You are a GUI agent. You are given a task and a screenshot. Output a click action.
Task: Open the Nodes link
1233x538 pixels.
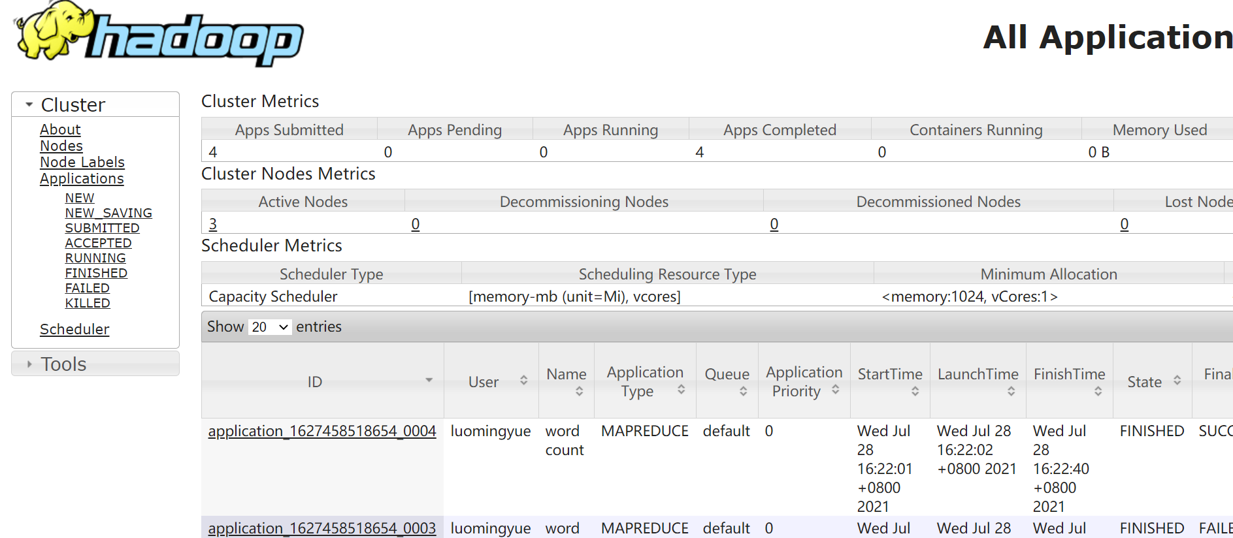point(61,146)
